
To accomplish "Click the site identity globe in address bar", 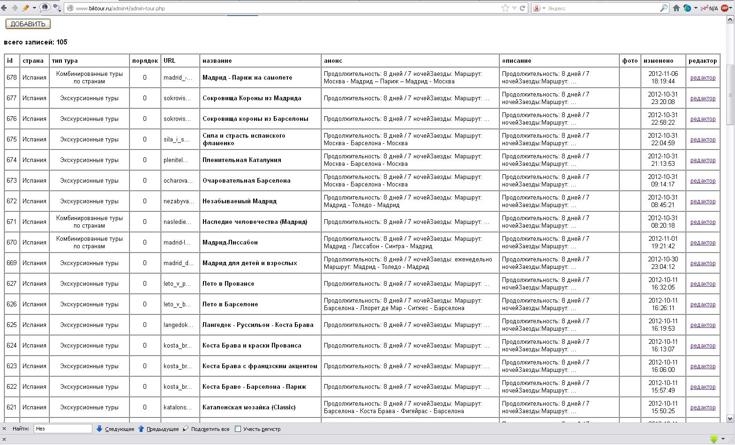I will (70, 8).
